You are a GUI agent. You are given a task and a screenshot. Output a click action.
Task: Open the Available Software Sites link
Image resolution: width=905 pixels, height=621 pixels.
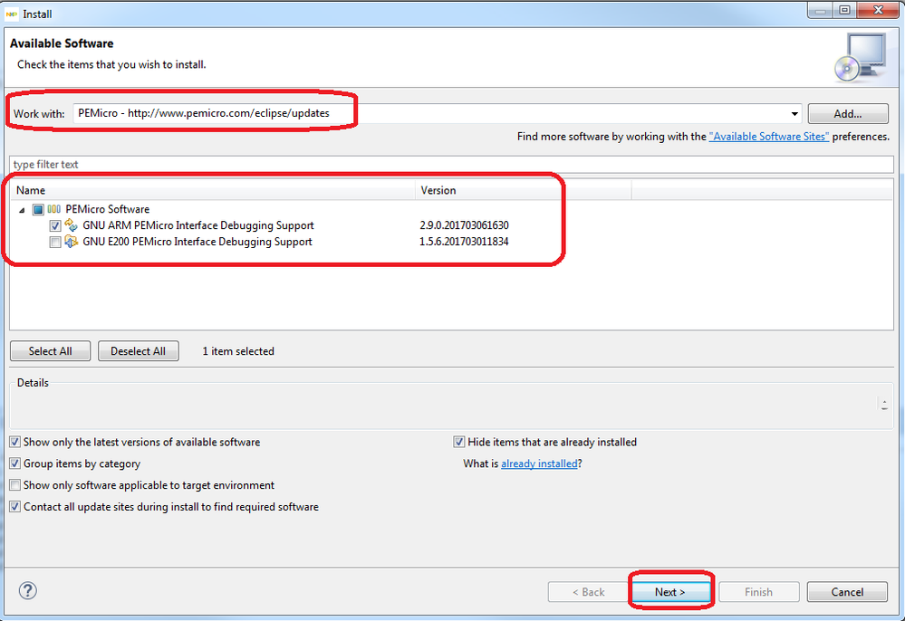coord(769,137)
